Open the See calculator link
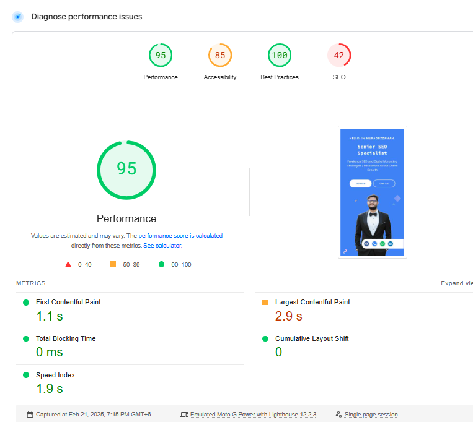This screenshot has height=422, width=473. 162,246
